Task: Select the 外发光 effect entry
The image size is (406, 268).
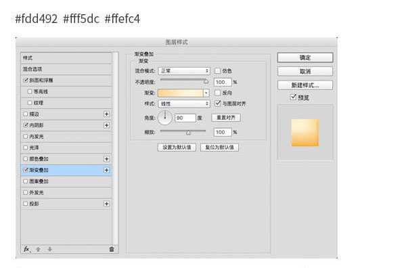Action: [x=66, y=192]
